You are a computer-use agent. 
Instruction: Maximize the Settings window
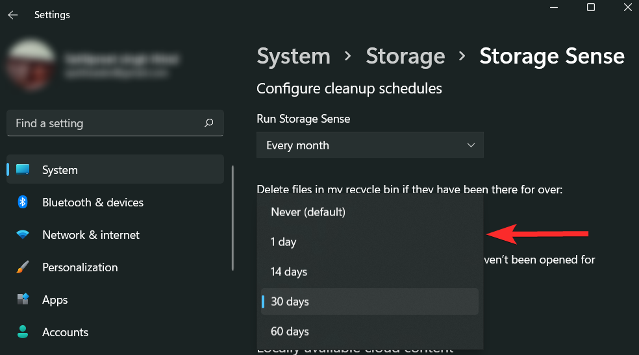(591, 8)
